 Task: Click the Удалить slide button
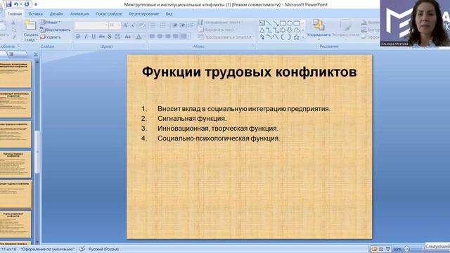pos(51,37)
